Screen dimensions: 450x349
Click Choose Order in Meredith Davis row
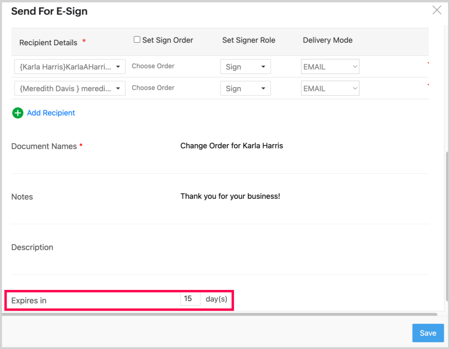[x=153, y=88]
